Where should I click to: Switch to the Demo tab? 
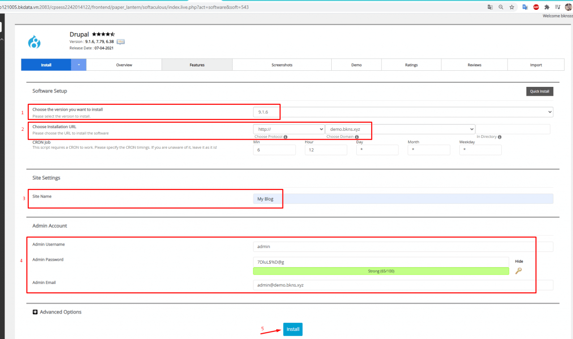356,65
